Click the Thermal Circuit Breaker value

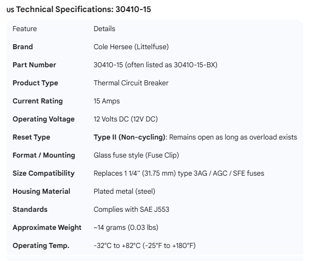coord(131,83)
